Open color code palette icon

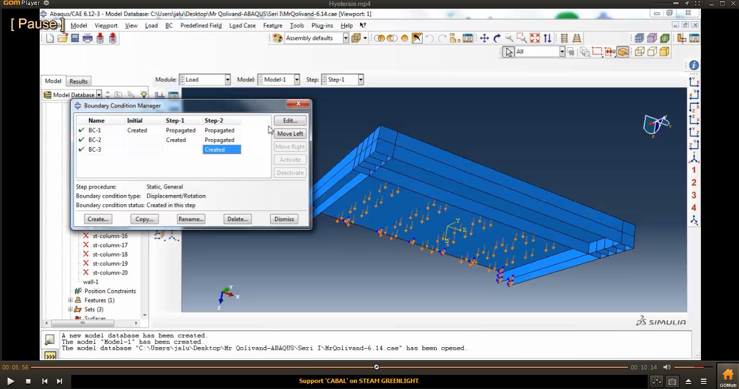tap(277, 38)
